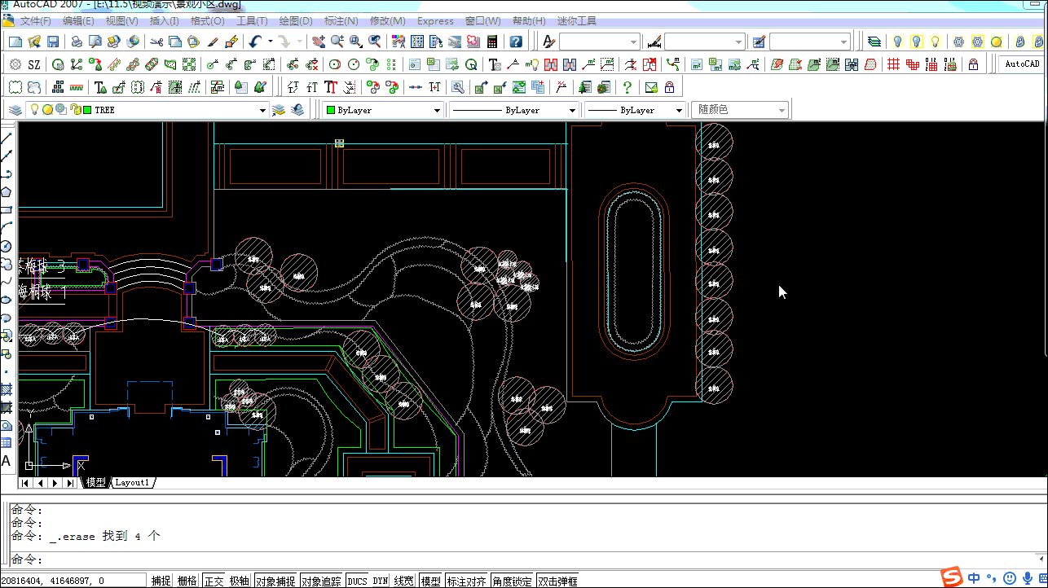Select the Cut scissors icon
This screenshot has height=588, width=1048.
[156, 42]
